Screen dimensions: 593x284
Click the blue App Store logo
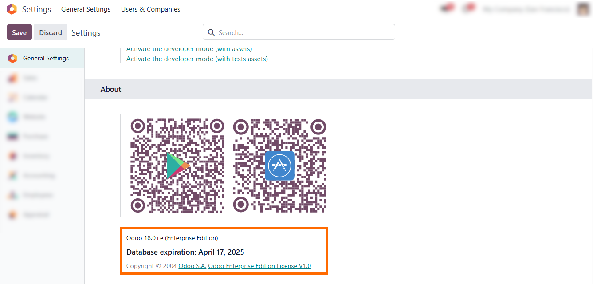279,166
